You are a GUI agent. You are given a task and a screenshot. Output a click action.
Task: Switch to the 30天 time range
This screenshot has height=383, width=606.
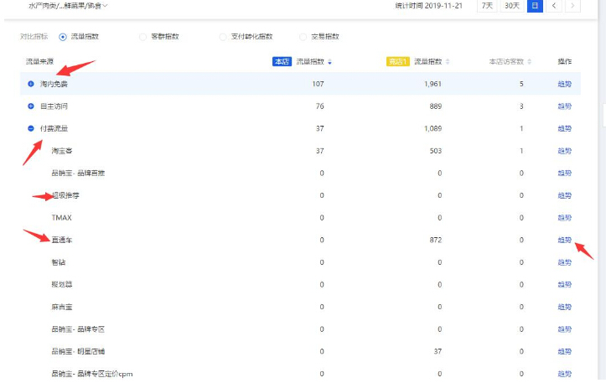[511, 6]
